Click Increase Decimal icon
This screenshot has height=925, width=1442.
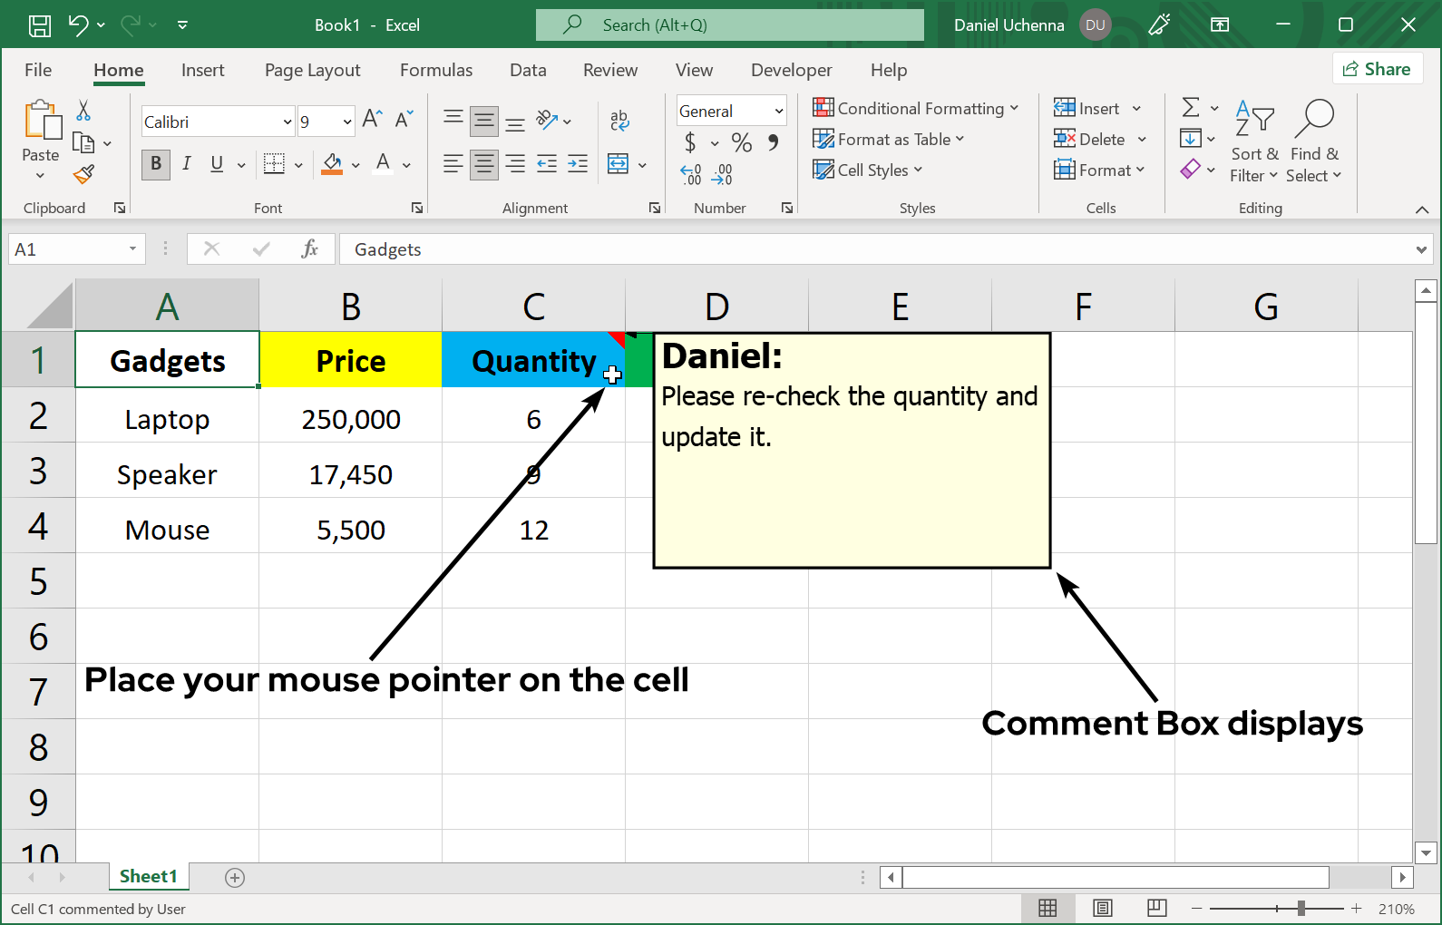pyautogui.click(x=690, y=175)
